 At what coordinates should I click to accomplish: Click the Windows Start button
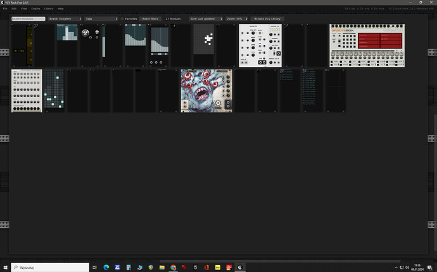tap(5, 267)
